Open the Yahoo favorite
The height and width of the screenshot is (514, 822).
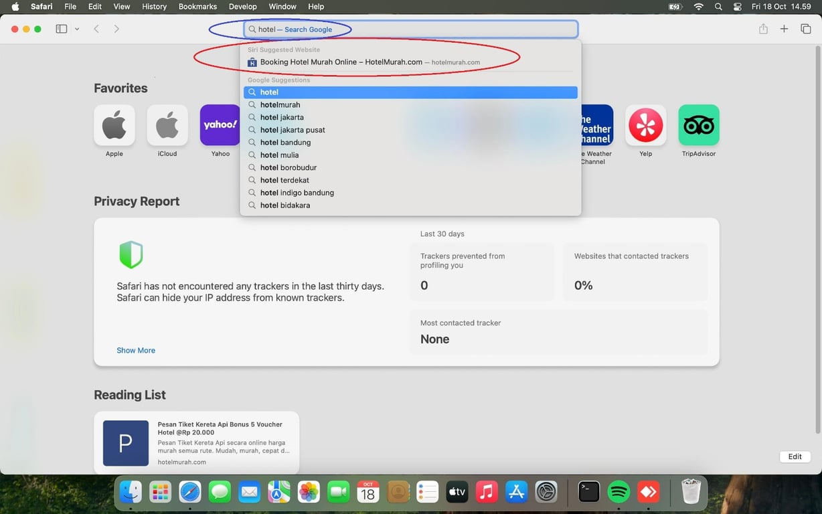pyautogui.click(x=220, y=125)
